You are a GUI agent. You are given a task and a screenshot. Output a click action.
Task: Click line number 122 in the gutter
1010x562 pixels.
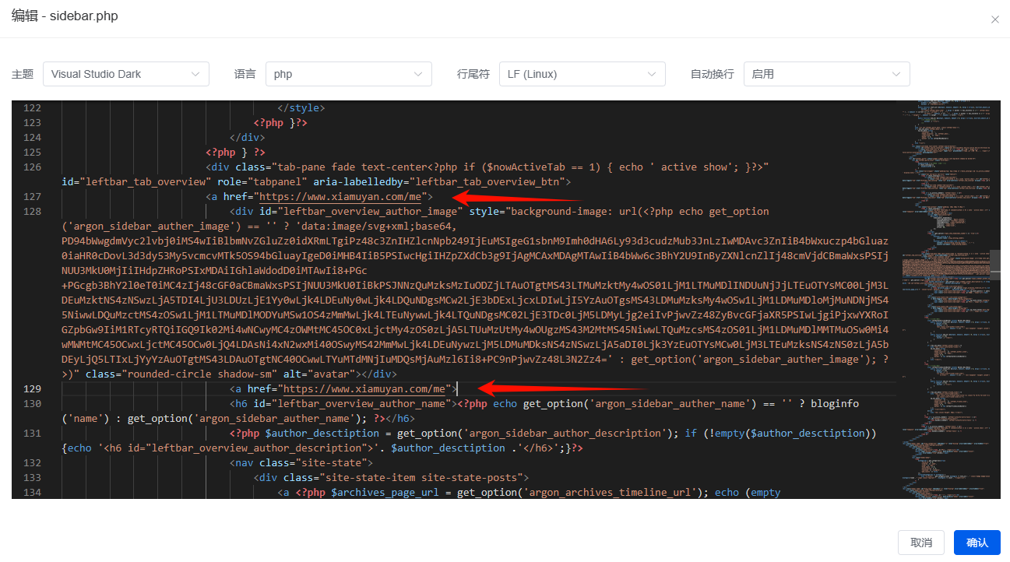pos(33,108)
